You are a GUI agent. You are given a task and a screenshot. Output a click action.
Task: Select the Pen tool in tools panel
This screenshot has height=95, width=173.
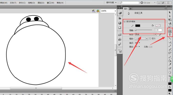(x=170, y=31)
